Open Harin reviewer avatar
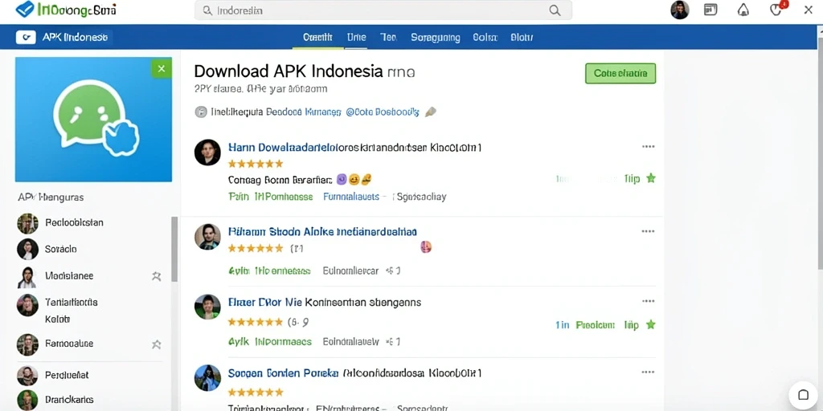 click(x=207, y=153)
